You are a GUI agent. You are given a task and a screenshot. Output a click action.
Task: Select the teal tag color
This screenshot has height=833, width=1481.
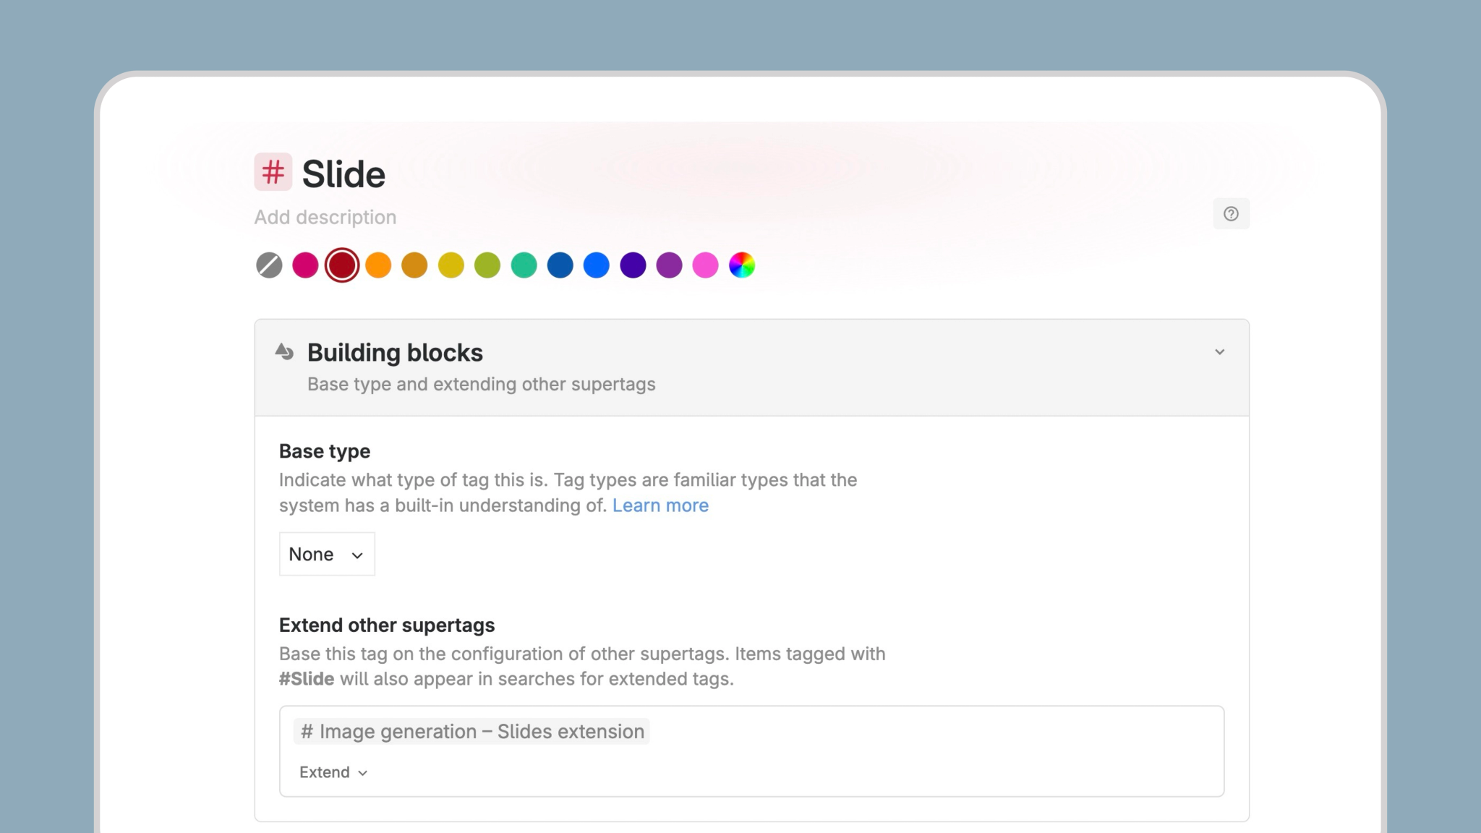coord(524,265)
